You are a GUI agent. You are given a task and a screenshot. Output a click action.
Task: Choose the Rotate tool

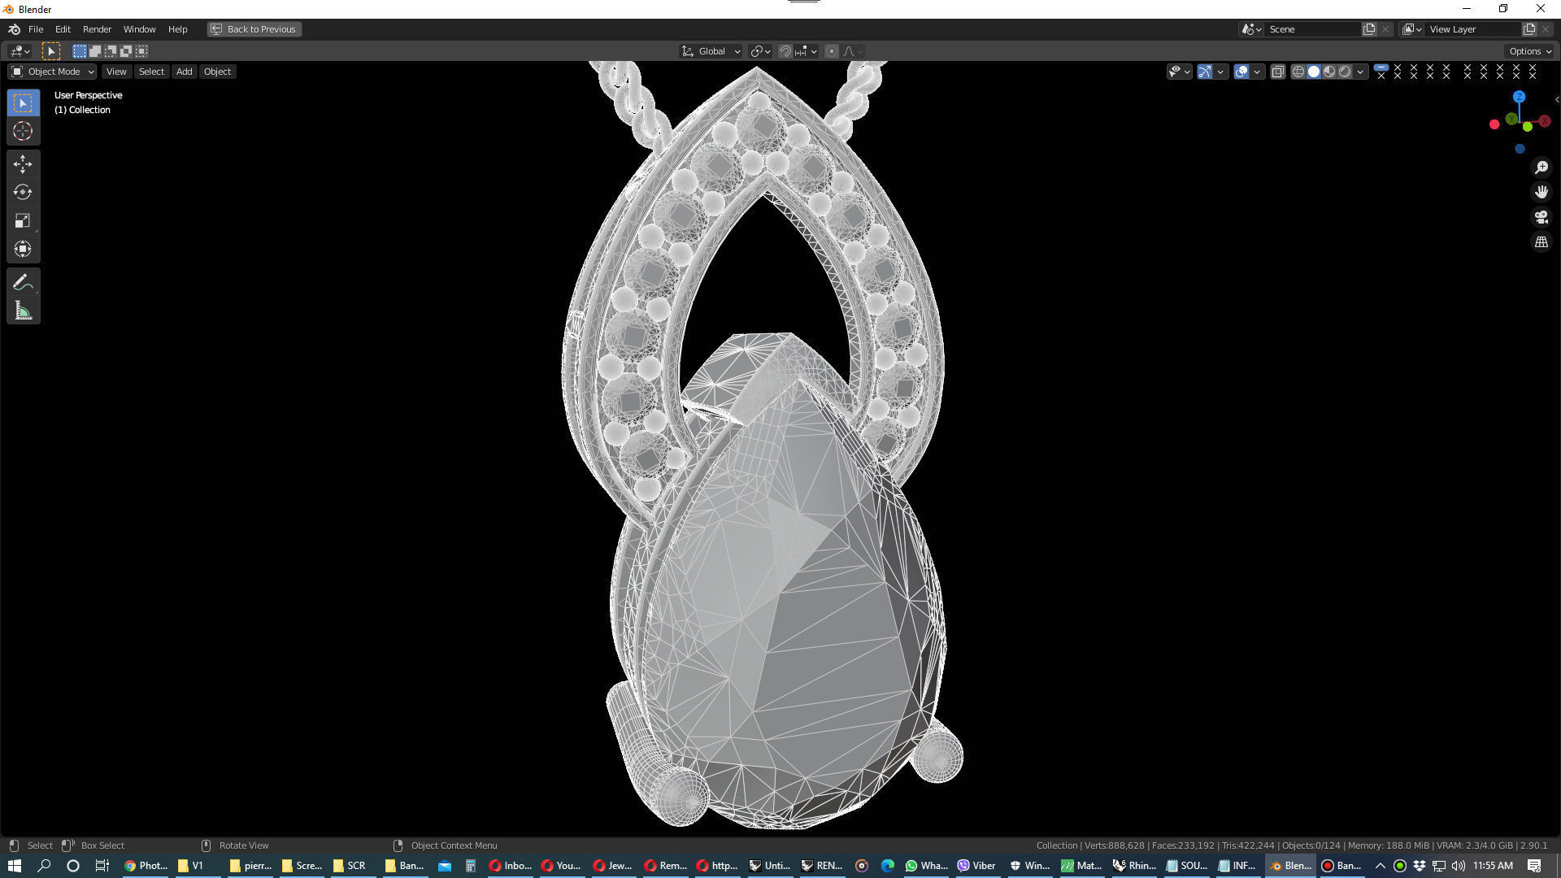click(23, 193)
